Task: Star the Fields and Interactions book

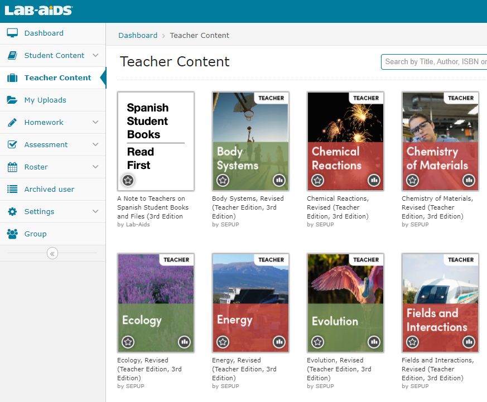Action: point(412,342)
